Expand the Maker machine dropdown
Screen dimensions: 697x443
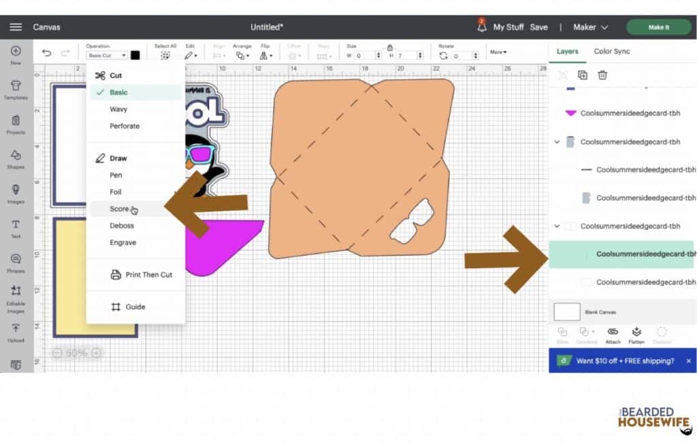point(590,27)
